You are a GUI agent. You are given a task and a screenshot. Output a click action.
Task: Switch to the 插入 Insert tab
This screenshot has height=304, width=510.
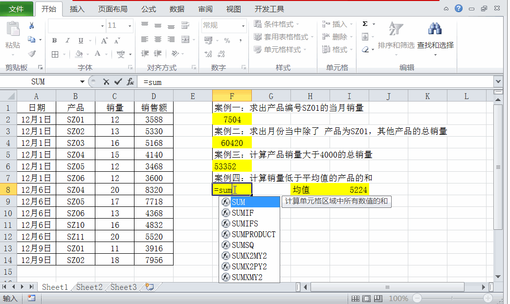click(77, 9)
